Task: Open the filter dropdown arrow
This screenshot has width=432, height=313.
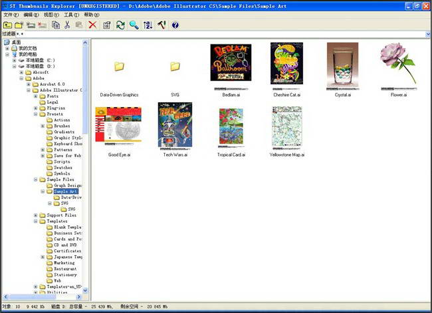Action: pos(427,34)
